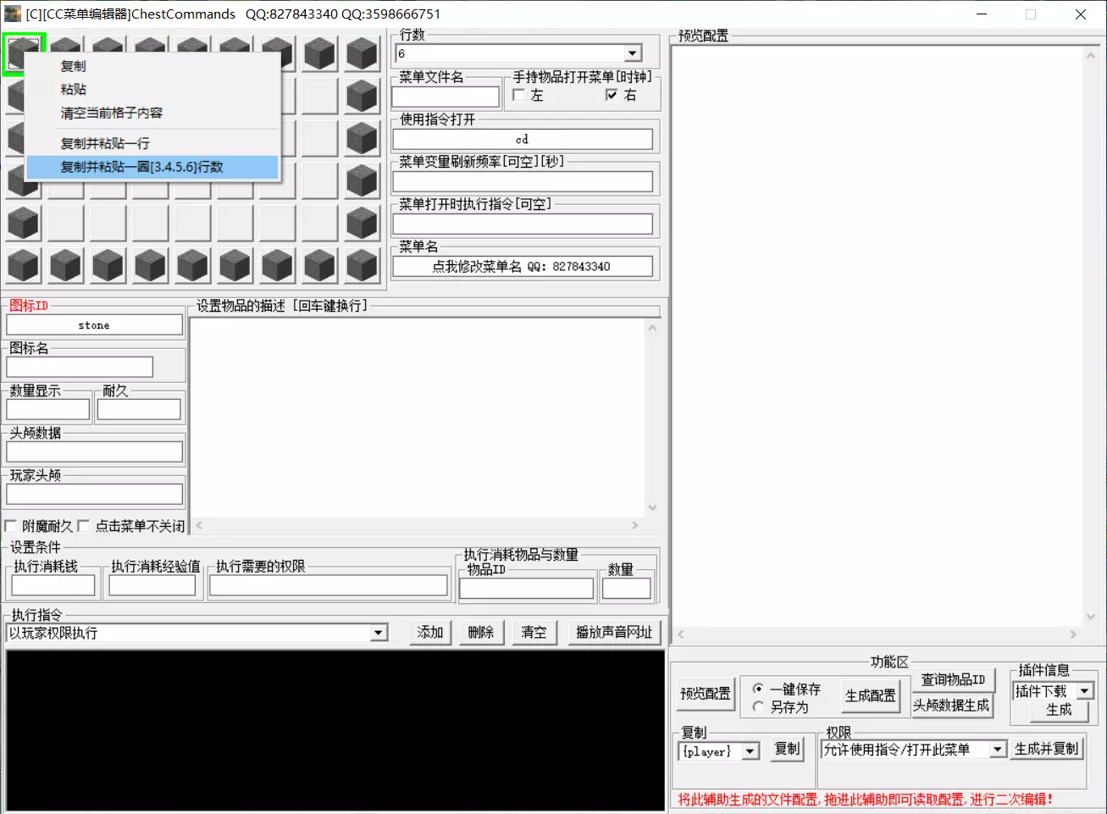Expand the 以玩家权限执行 command dropdown

point(379,633)
